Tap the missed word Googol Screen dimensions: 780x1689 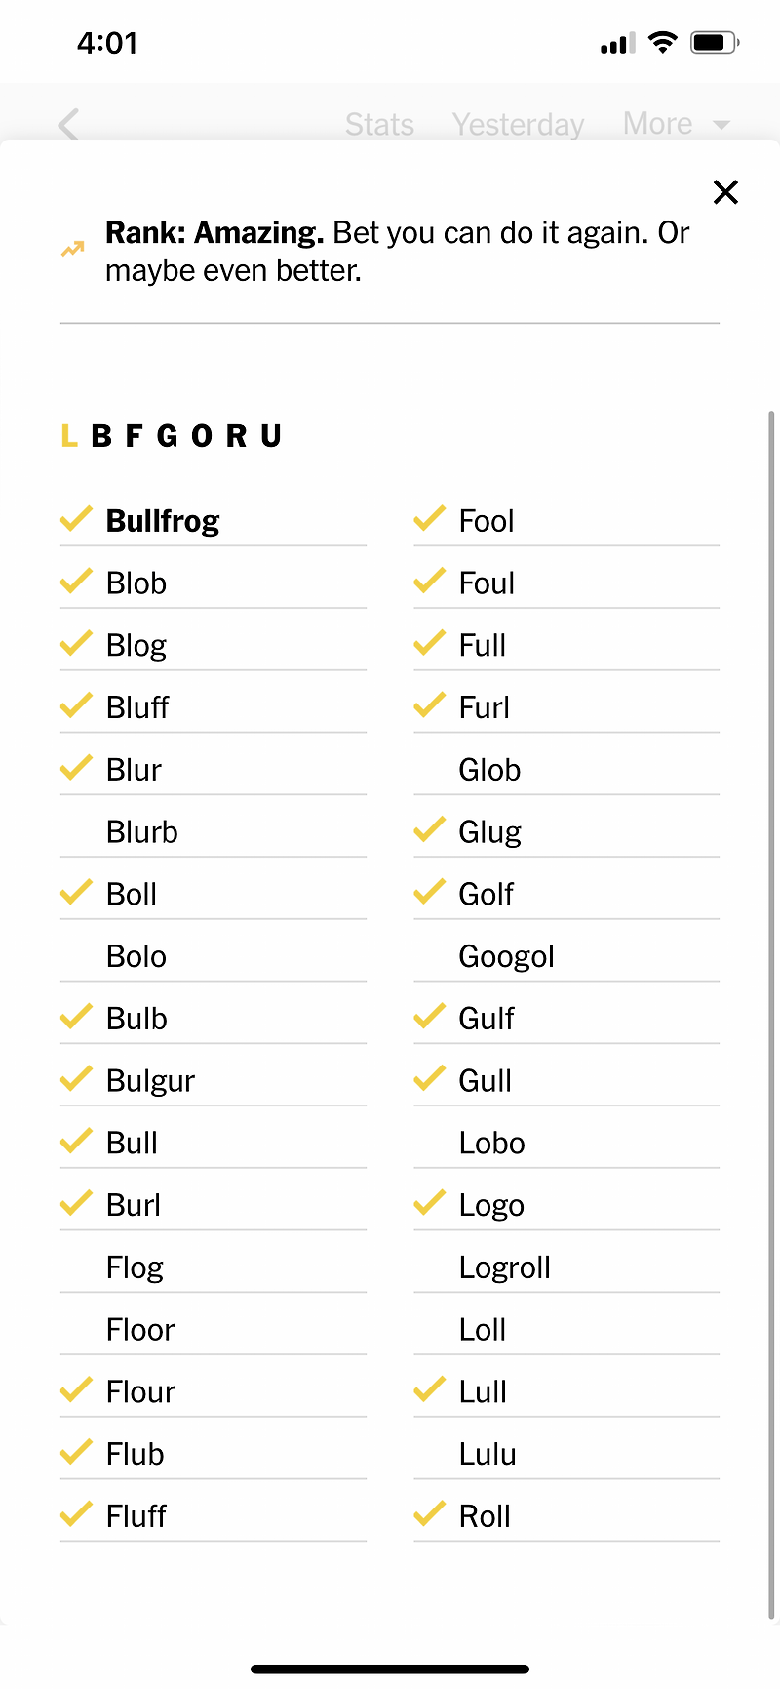pyautogui.click(x=506, y=956)
